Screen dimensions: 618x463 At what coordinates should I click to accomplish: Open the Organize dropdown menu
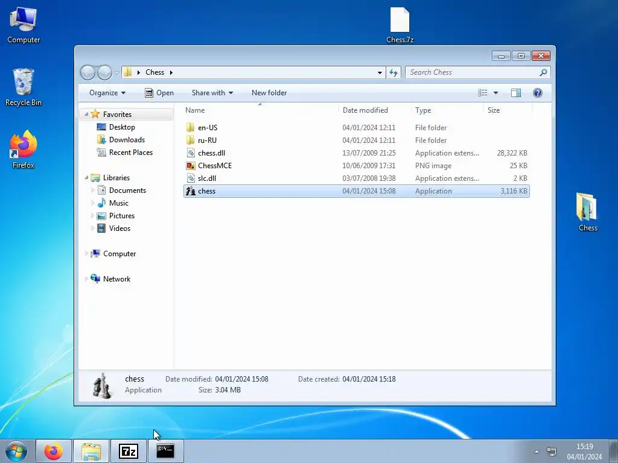tap(107, 93)
